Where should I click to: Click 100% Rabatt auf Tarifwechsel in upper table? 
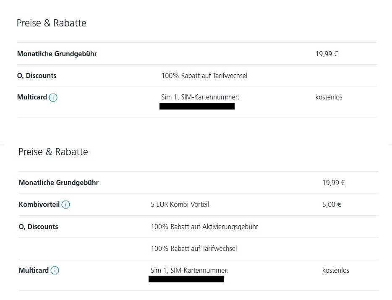(204, 76)
